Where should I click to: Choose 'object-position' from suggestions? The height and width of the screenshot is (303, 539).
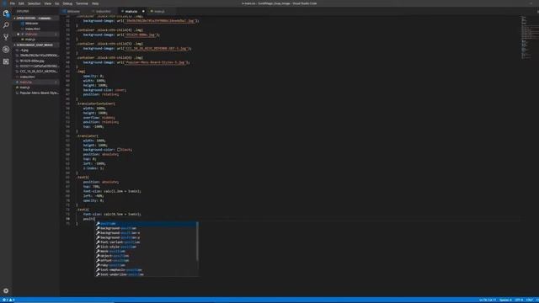pos(146,256)
